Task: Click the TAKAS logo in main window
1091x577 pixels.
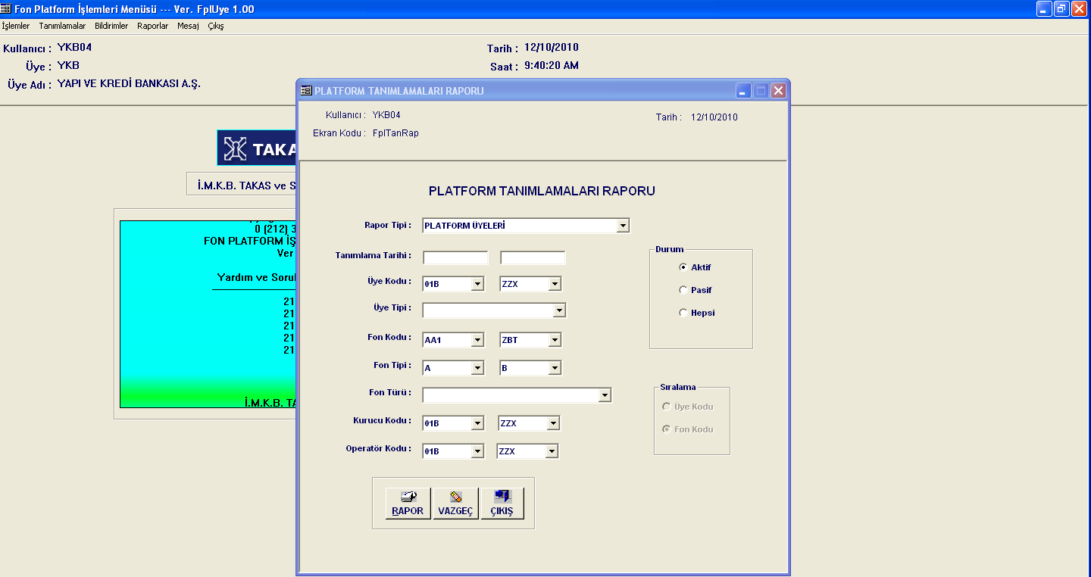Action: click(x=256, y=148)
